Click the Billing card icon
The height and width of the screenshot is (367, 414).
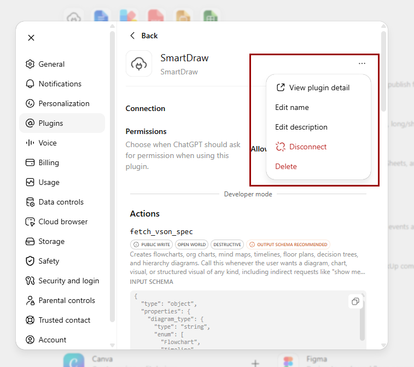point(30,162)
